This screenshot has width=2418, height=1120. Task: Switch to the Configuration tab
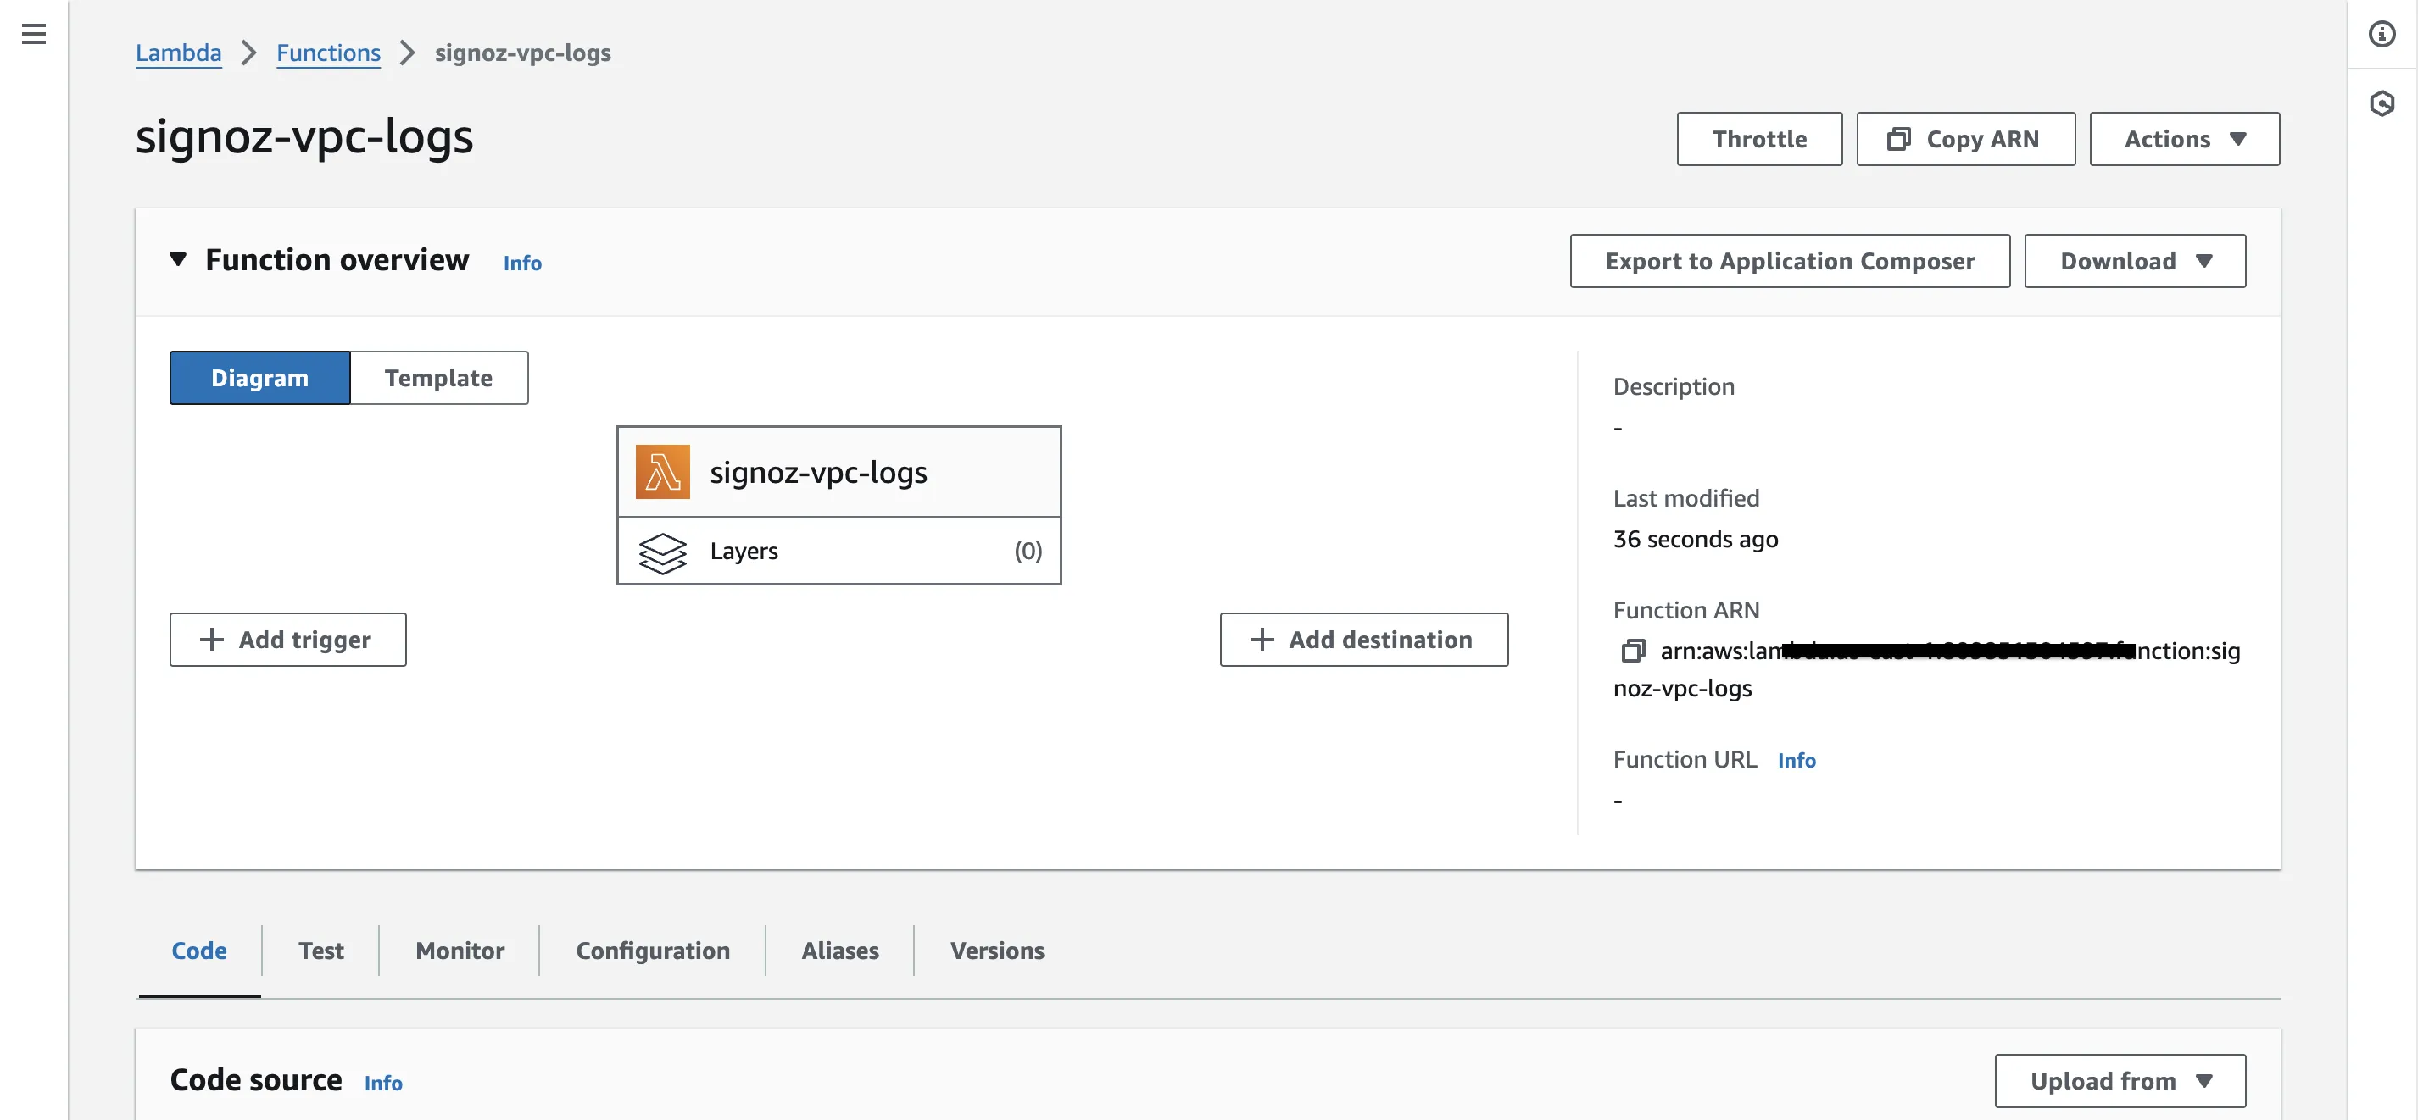[652, 951]
